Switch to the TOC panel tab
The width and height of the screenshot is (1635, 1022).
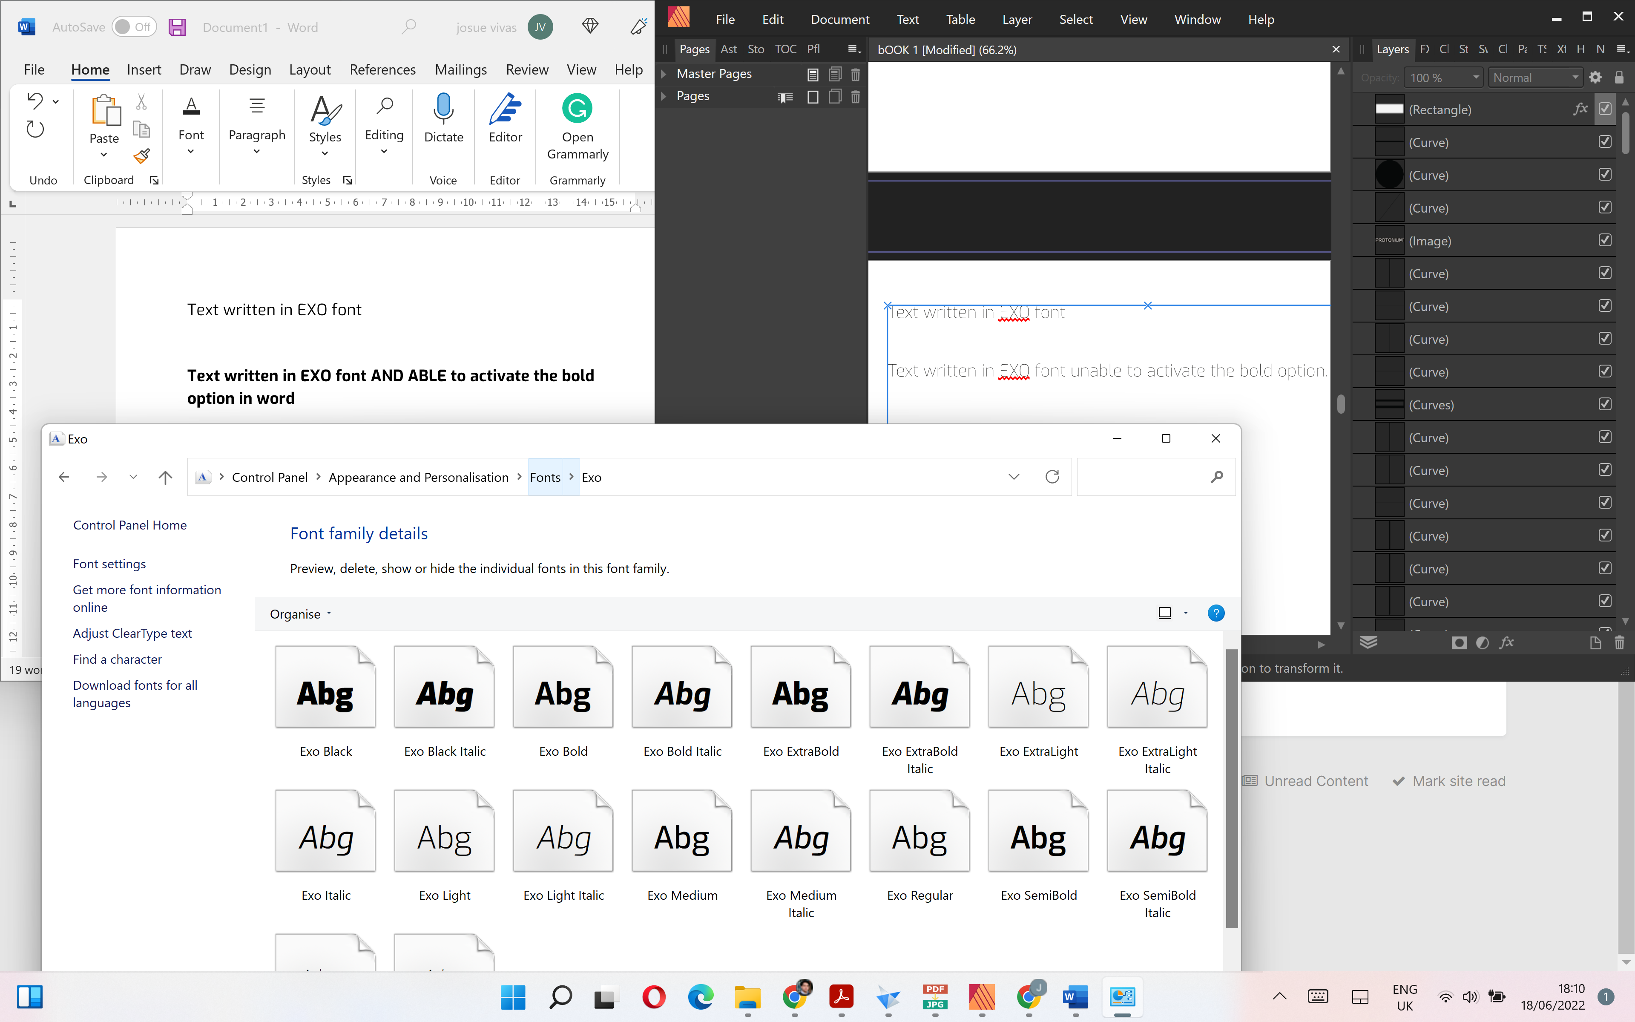coord(785,49)
